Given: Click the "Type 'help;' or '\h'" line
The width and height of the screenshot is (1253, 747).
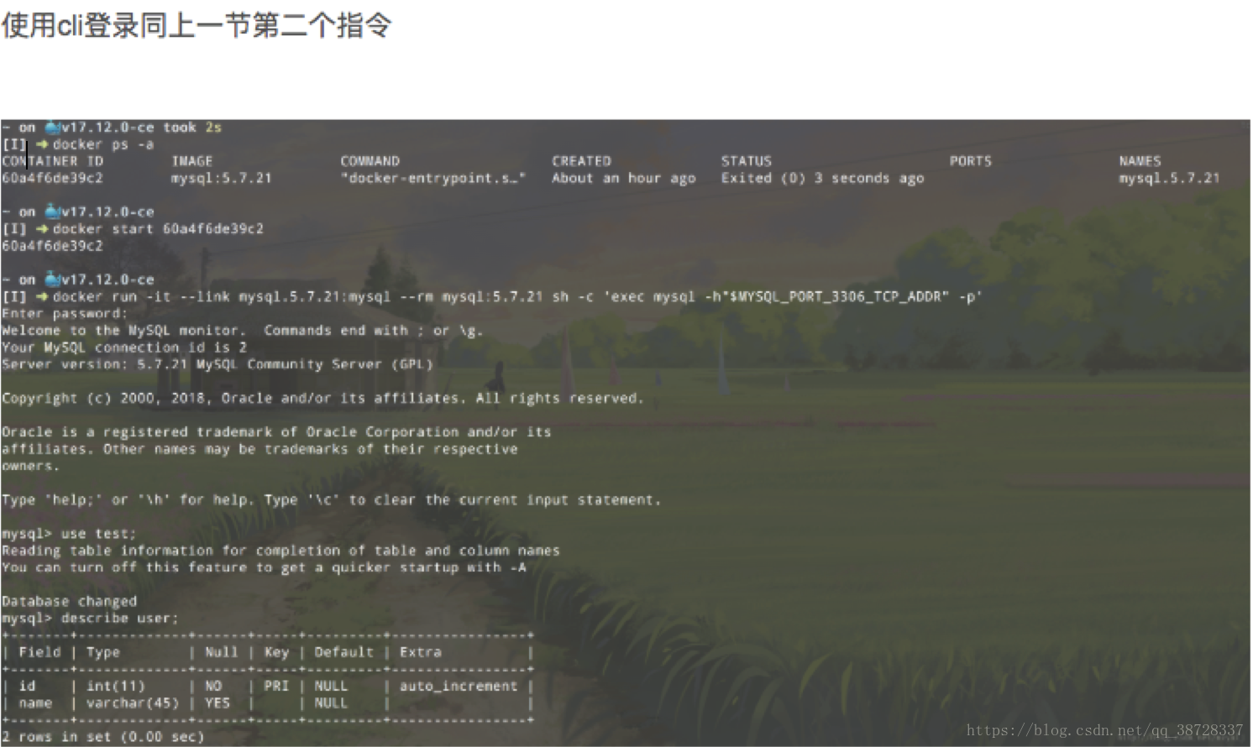Looking at the screenshot, I should coord(332,499).
